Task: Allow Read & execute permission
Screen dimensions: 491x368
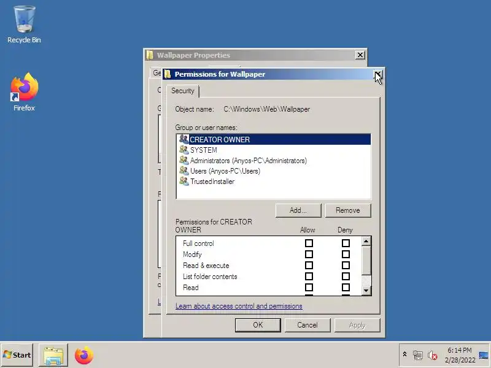Action: [309, 266]
